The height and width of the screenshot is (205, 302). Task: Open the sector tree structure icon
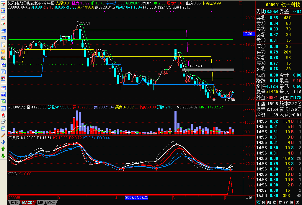point(3,45)
